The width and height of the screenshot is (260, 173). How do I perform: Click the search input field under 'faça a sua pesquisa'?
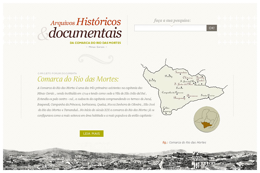[170, 28]
